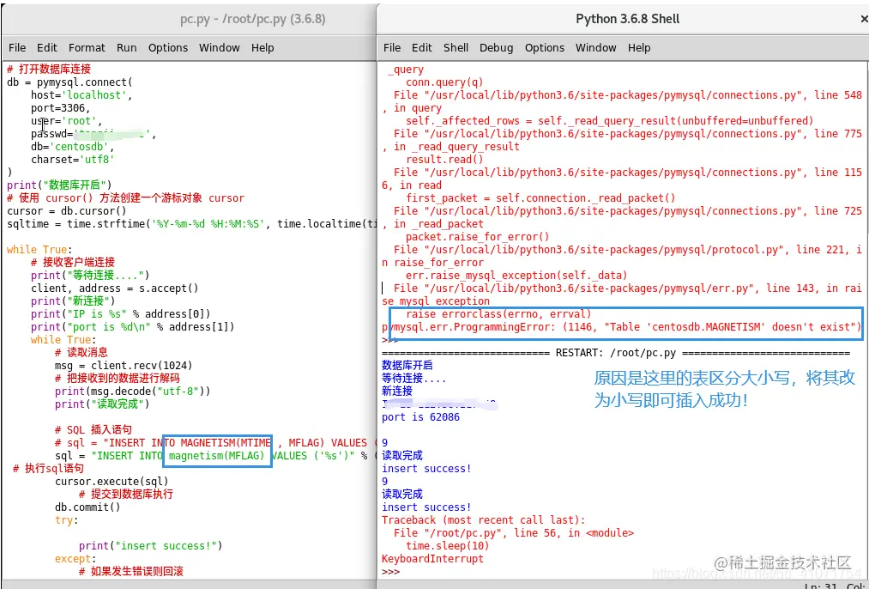Click the 'RESTART: /root/pc.py' line
The height and width of the screenshot is (589, 869).
click(x=616, y=353)
